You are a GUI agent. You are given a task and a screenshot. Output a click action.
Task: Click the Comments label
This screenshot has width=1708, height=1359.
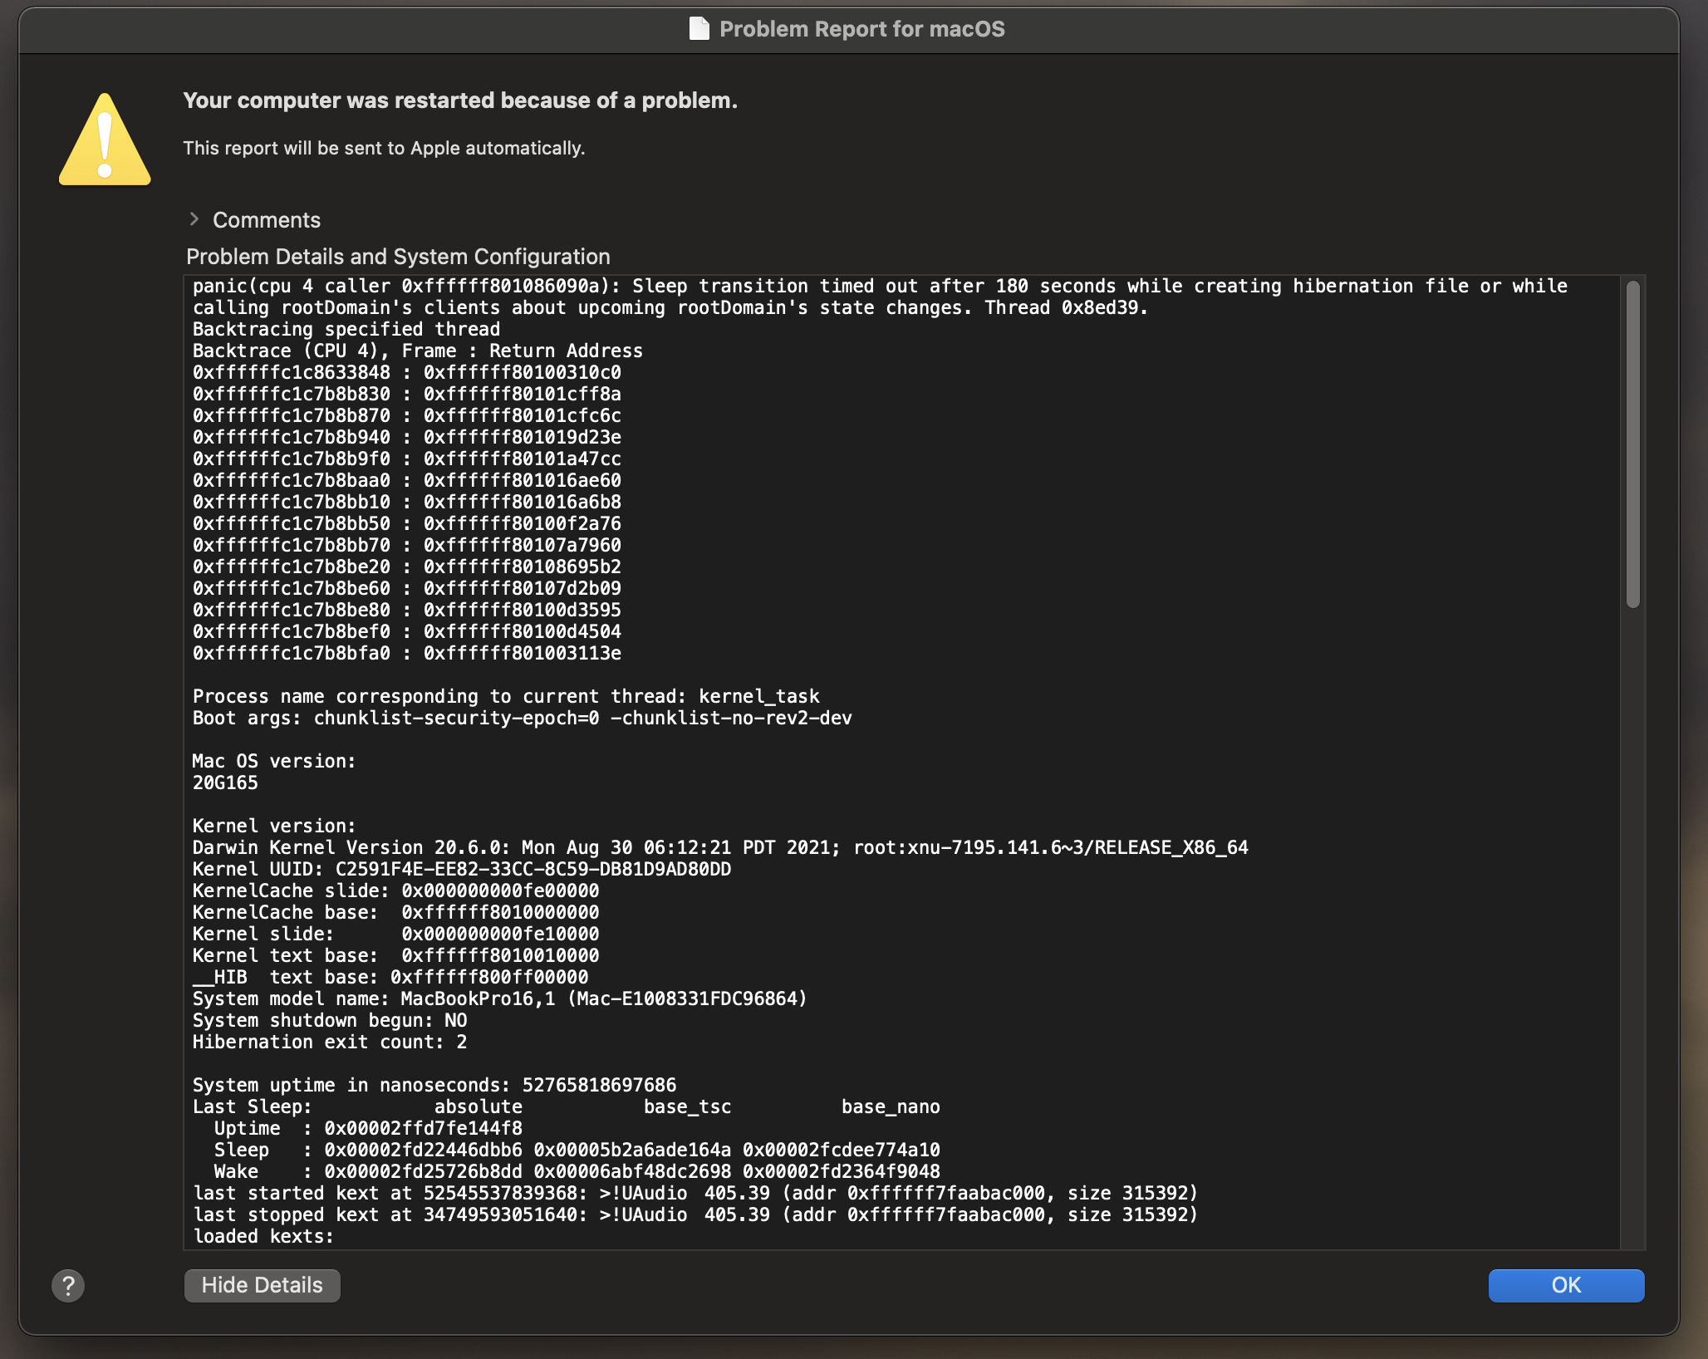pos(266,220)
